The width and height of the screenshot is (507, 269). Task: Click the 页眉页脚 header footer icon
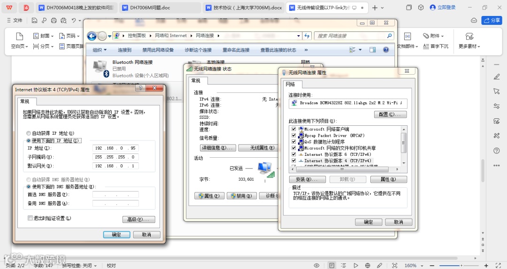coord(62,46)
